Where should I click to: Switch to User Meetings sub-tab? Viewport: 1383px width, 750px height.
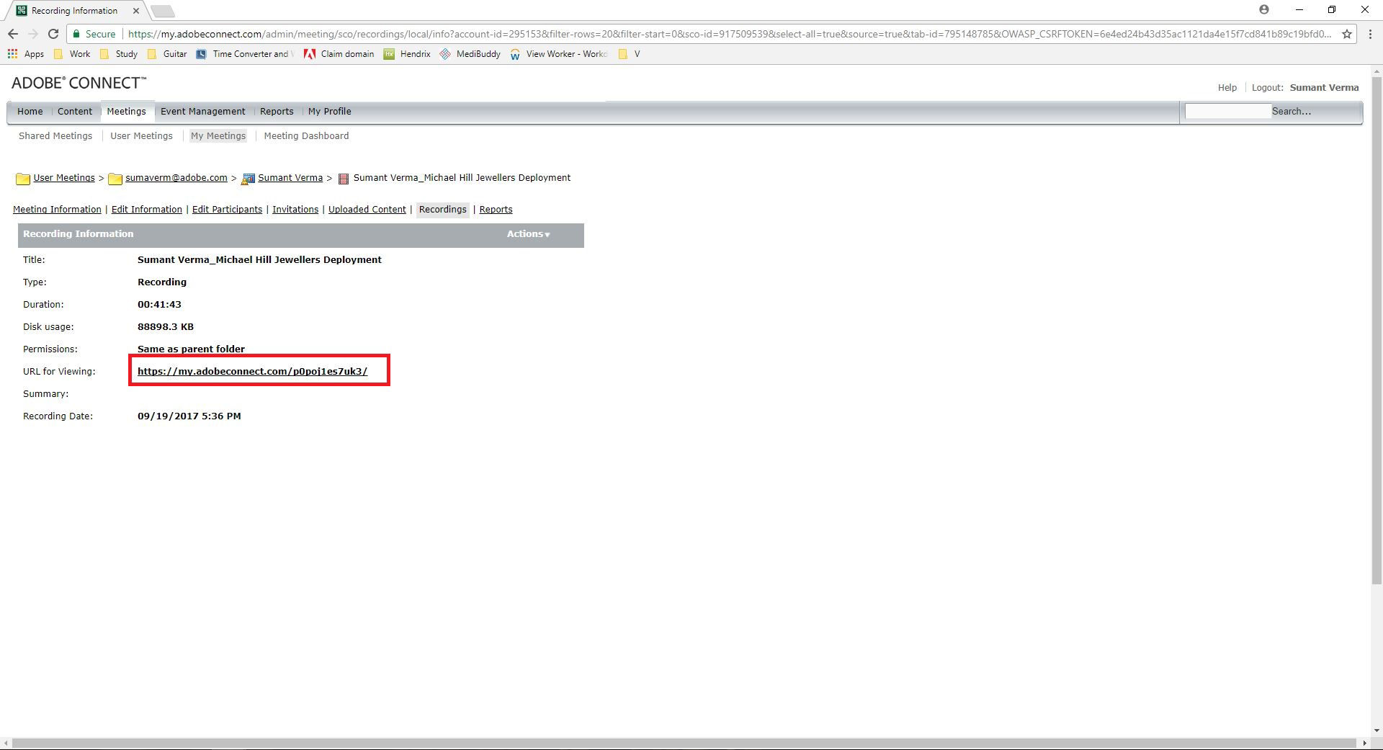coord(141,136)
